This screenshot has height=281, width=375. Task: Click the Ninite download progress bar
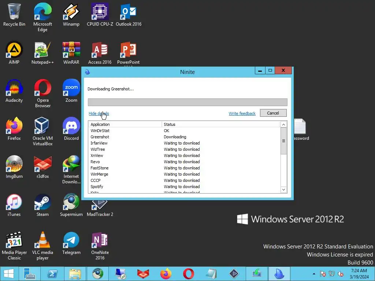187,102
